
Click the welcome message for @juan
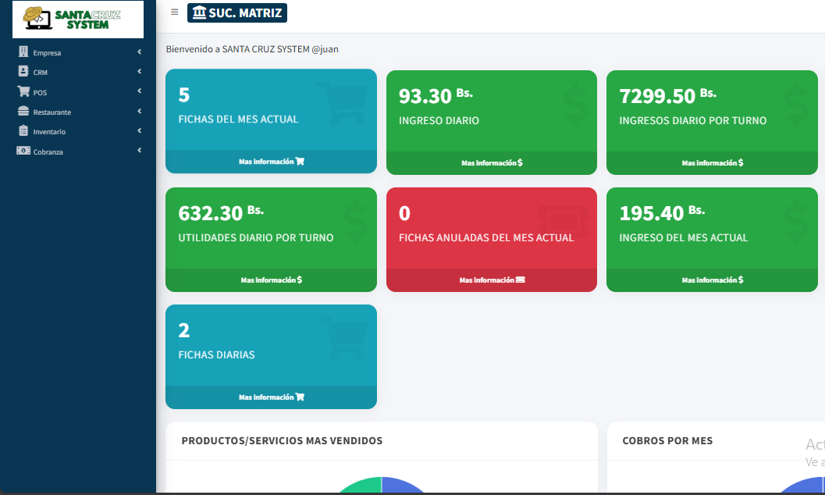(x=252, y=49)
